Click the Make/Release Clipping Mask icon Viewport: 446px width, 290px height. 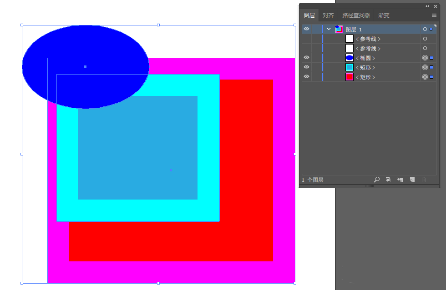coord(388,180)
